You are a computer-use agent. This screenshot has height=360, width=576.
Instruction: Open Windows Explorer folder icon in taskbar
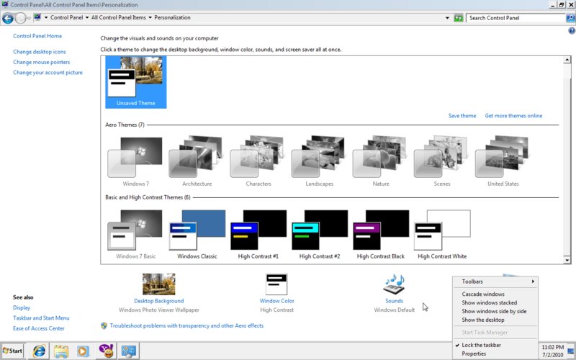[x=61, y=351]
